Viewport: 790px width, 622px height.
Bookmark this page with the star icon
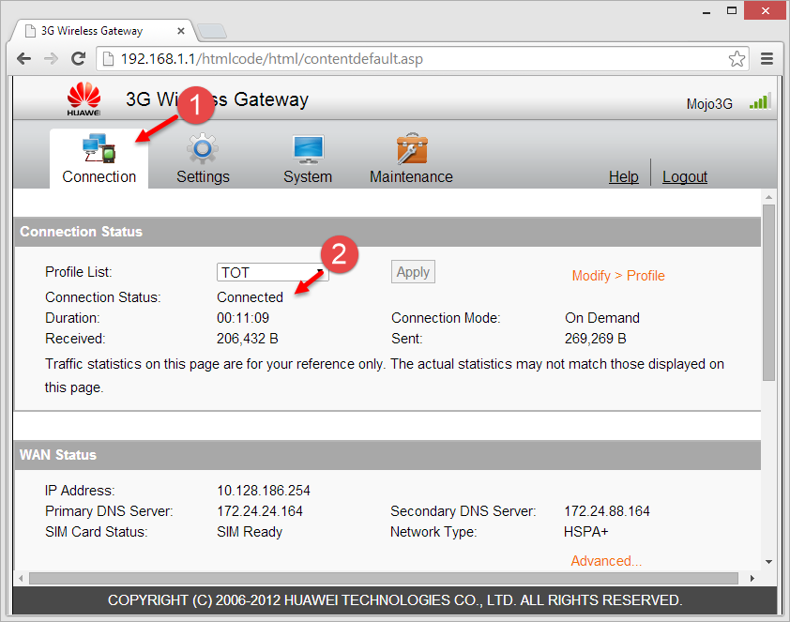[x=737, y=59]
